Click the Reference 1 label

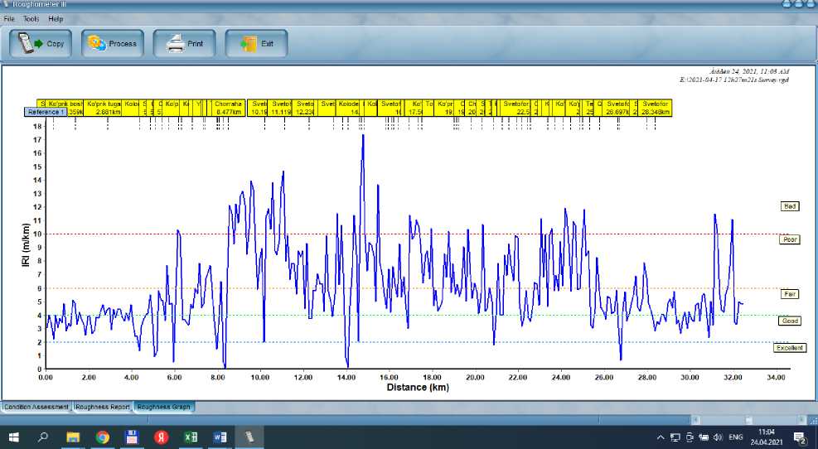44,112
